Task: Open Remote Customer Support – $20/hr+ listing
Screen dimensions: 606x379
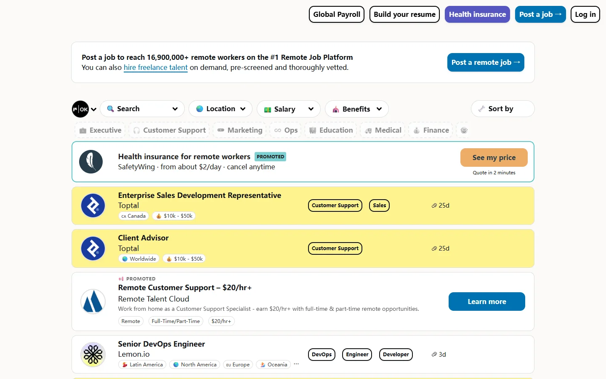Action: 185,288
